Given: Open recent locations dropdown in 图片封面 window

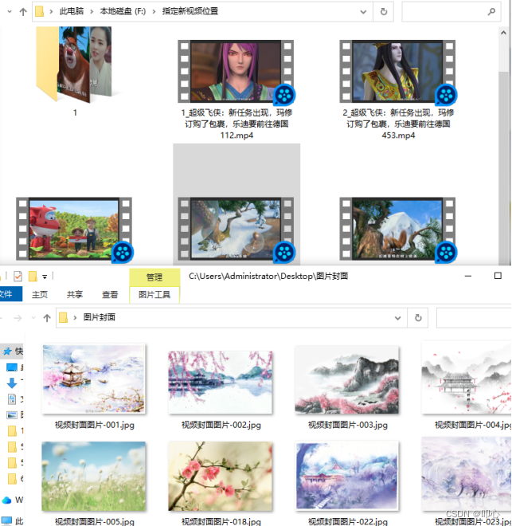Looking at the screenshot, I should (33, 318).
